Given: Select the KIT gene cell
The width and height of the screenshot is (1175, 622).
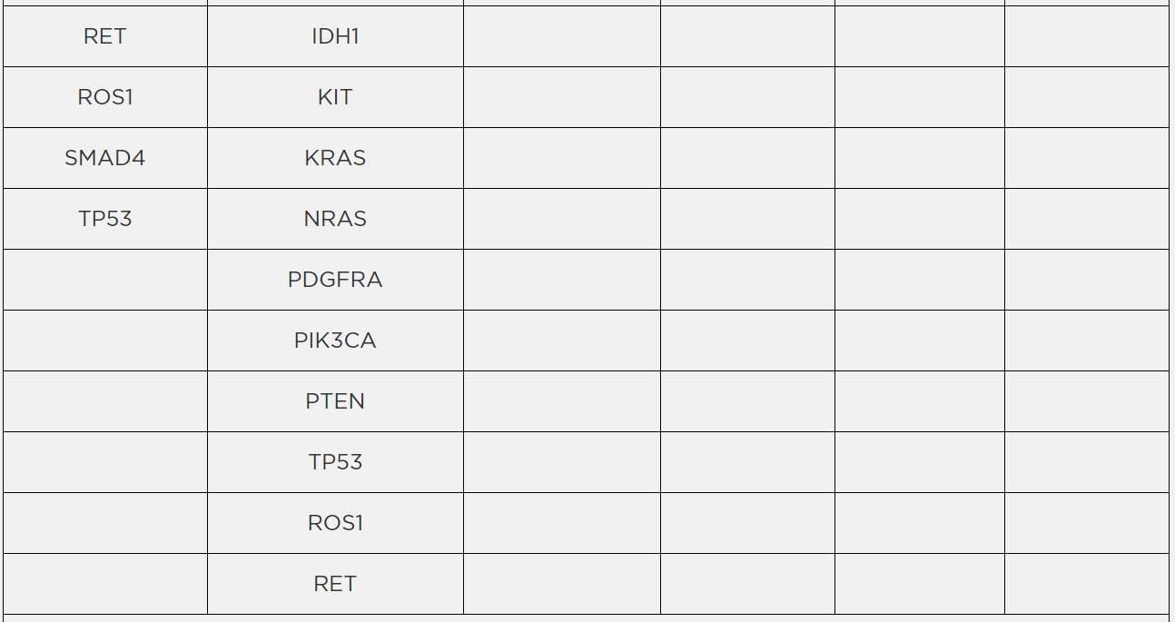Looking at the screenshot, I should 335,97.
